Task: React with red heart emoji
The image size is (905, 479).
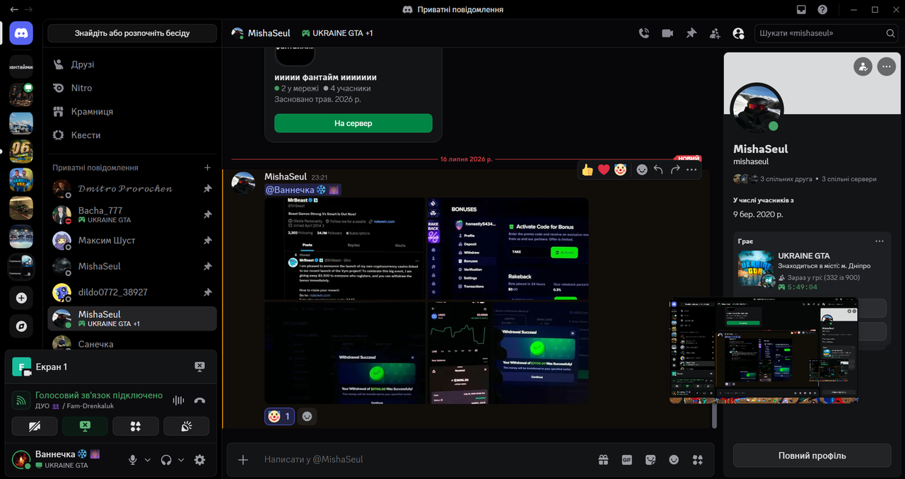Action: coord(604,170)
